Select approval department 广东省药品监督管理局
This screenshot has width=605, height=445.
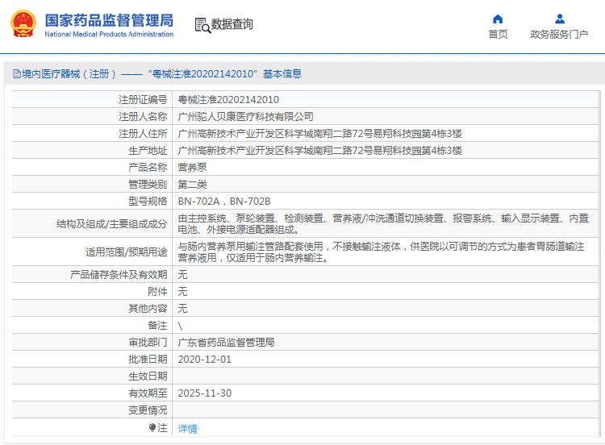pyautogui.click(x=226, y=343)
